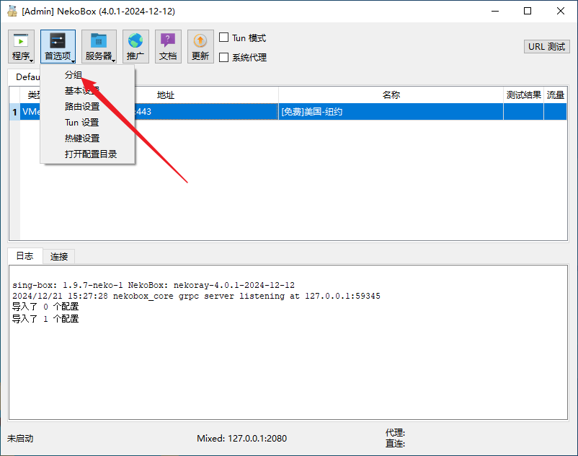The height and width of the screenshot is (456, 578).
Task: Select the [免费]美国-纽约 server row
Action: pos(391,112)
